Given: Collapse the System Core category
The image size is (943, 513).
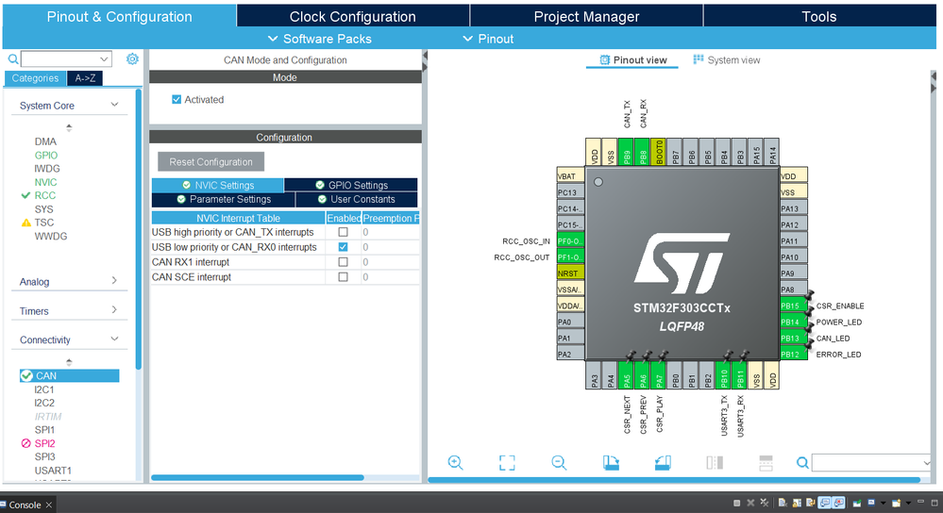Looking at the screenshot, I should tap(114, 105).
